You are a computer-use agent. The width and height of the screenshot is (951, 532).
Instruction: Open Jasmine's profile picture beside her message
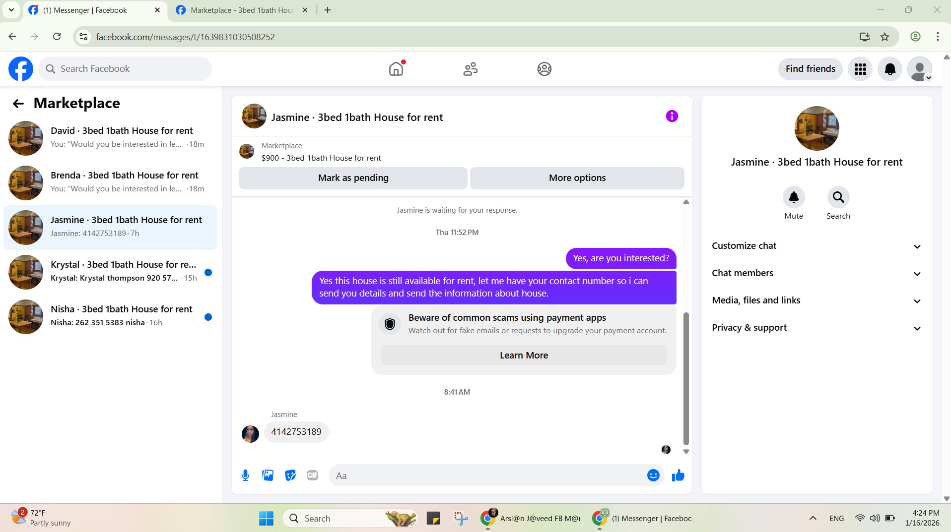250,434
